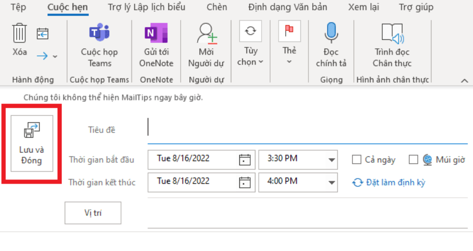Expand the 3:30 PM start time dropdown
Screen dimensions: 473x251
[x=332, y=160]
